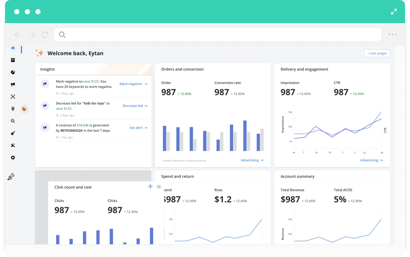Click the Set alert link
The width and height of the screenshot is (410, 257).
coord(139,128)
